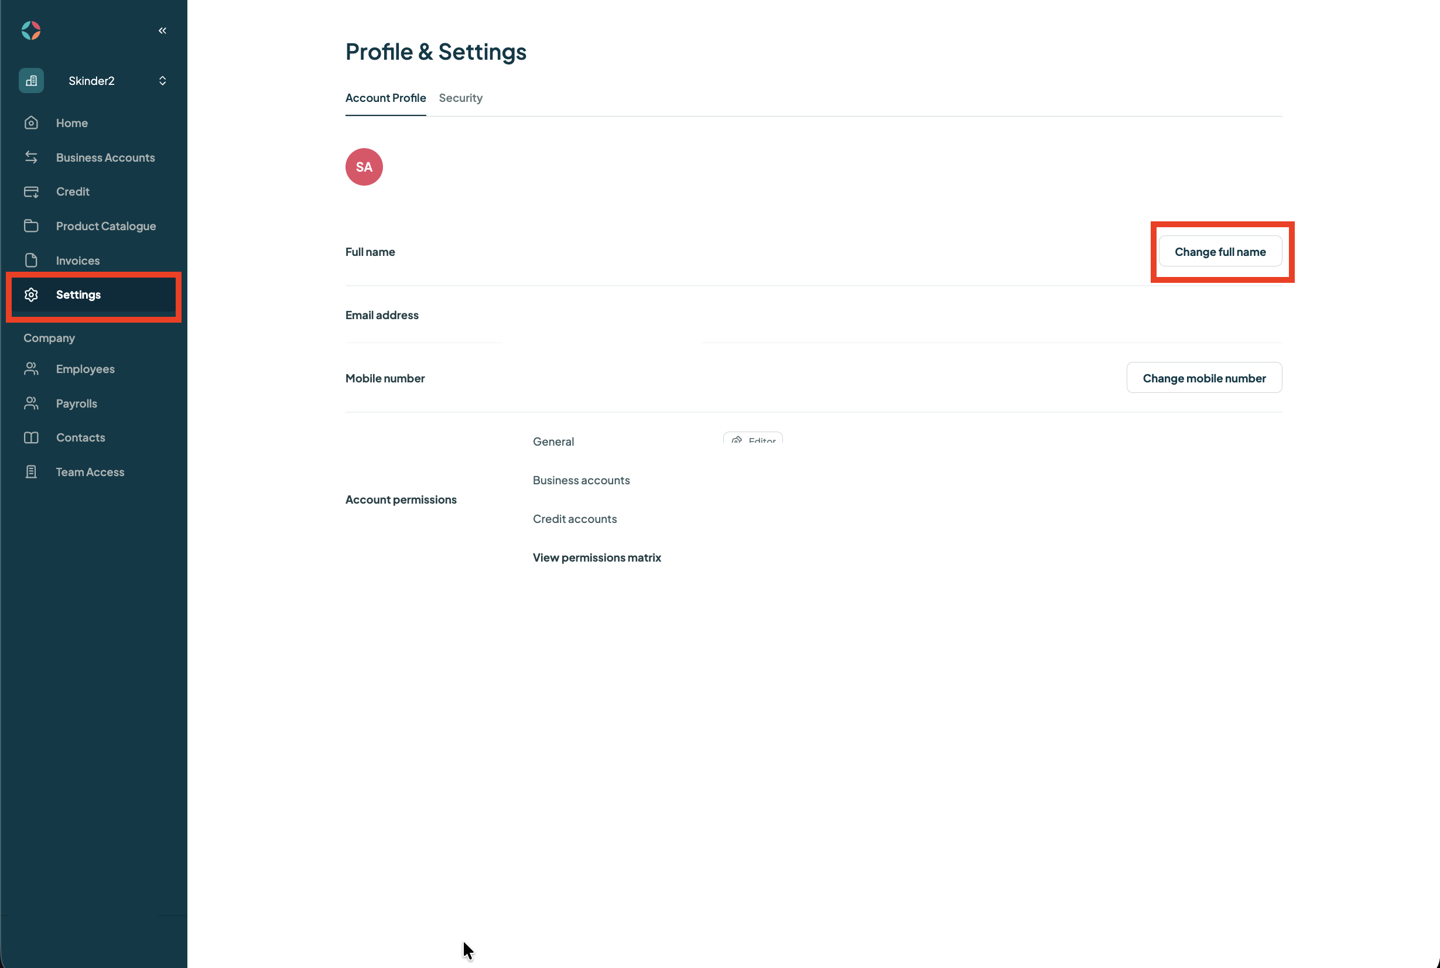This screenshot has height=968, width=1440.
Task: Switch to the Security tab
Action: pos(460,98)
